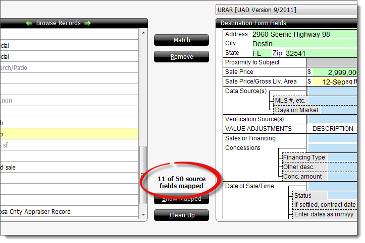The image size is (365, 243).
Task: Click the right green Browse Records arrow
Action: click(x=88, y=23)
